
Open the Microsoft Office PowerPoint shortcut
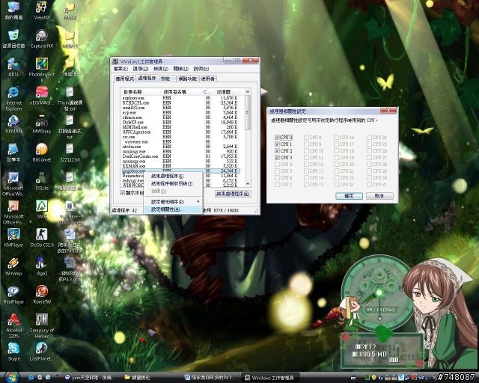[x=13, y=212]
